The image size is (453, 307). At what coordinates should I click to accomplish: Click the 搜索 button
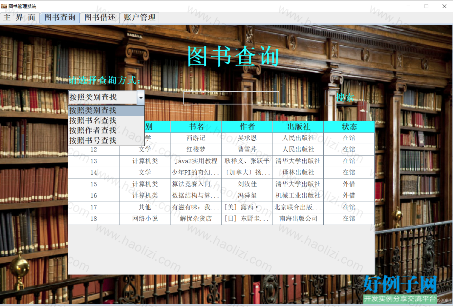345,98
